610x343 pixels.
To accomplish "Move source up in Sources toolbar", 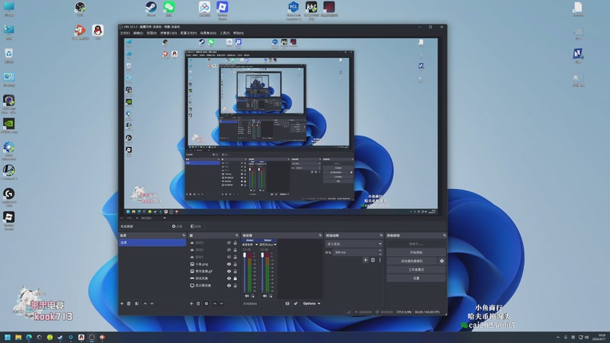I will [x=215, y=303].
